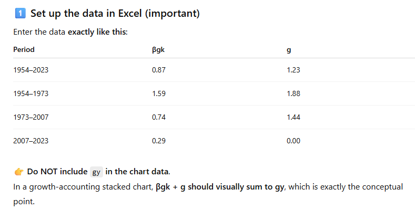The width and height of the screenshot is (415, 210).
Task: Click the 1.59 value cell
Action: pos(159,93)
